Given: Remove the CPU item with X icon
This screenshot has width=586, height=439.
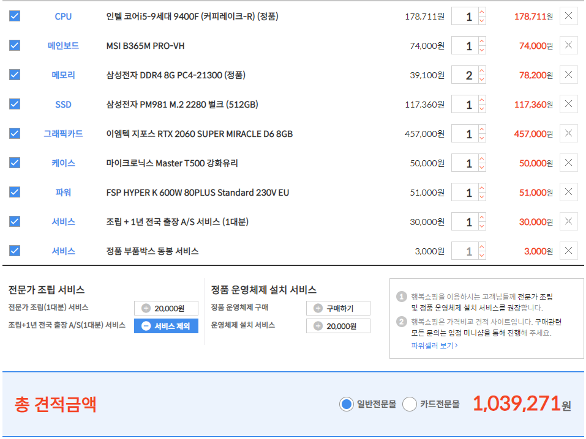Looking at the screenshot, I should tap(568, 16).
